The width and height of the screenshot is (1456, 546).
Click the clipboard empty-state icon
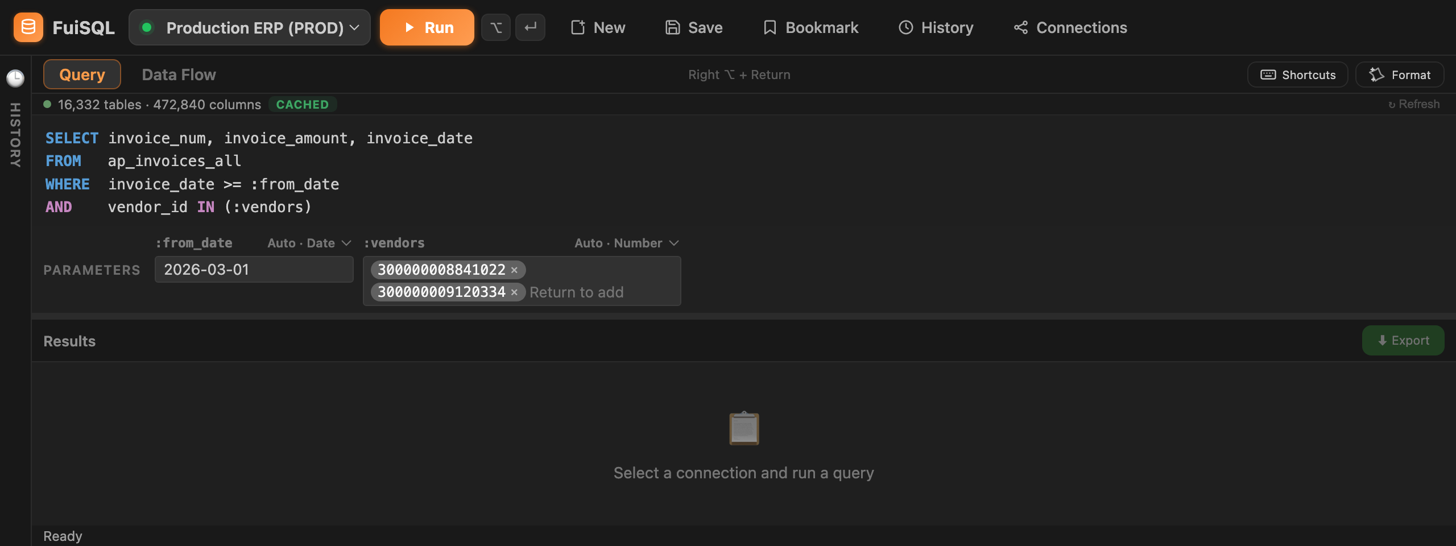[744, 428]
